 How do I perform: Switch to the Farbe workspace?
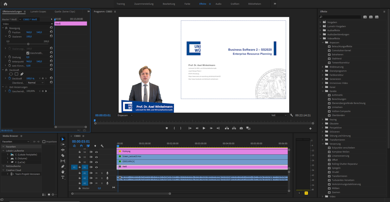point(187,4)
